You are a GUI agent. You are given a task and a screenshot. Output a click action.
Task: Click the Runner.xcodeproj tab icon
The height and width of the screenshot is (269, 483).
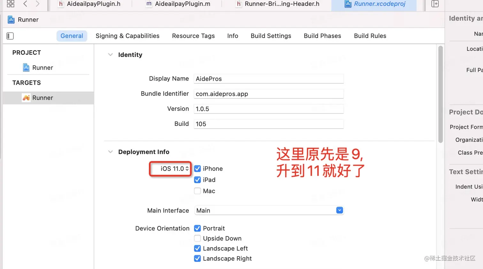pyautogui.click(x=348, y=4)
